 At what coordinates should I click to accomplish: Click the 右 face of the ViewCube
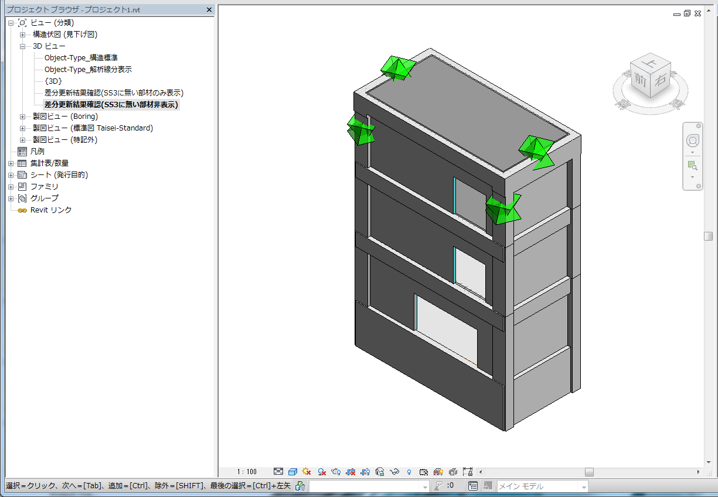[x=660, y=81]
